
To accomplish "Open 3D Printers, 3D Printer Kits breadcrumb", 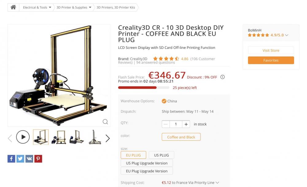I will pos(116,7).
